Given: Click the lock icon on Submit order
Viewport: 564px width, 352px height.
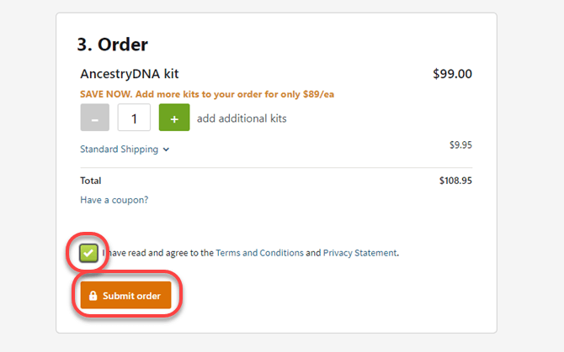Looking at the screenshot, I should click(x=93, y=296).
